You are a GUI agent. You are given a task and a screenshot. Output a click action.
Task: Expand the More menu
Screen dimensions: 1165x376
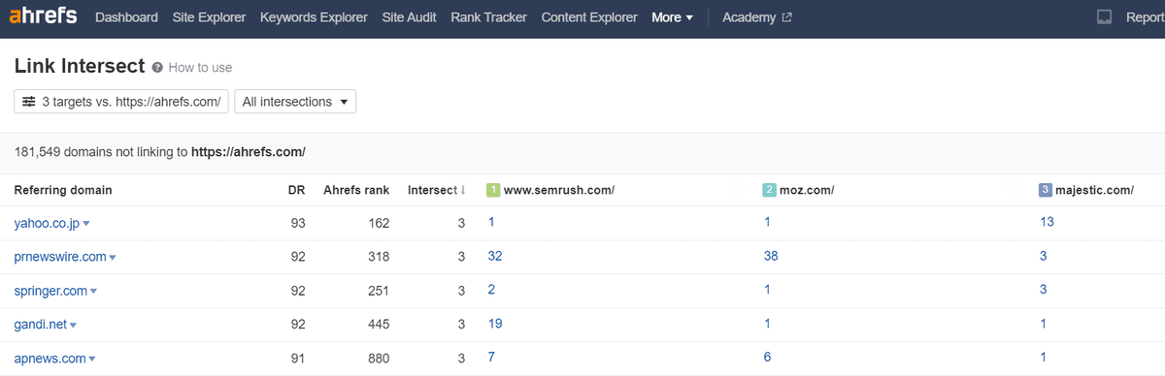point(672,17)
